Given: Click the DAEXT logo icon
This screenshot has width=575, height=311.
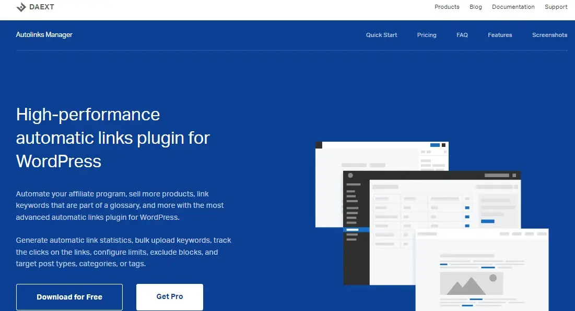Looking at the screenshot, I should (x=21, y=7).
